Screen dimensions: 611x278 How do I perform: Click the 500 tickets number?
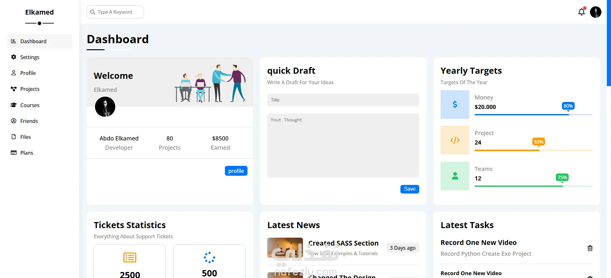pyautogui.click(x=209, y=273)
